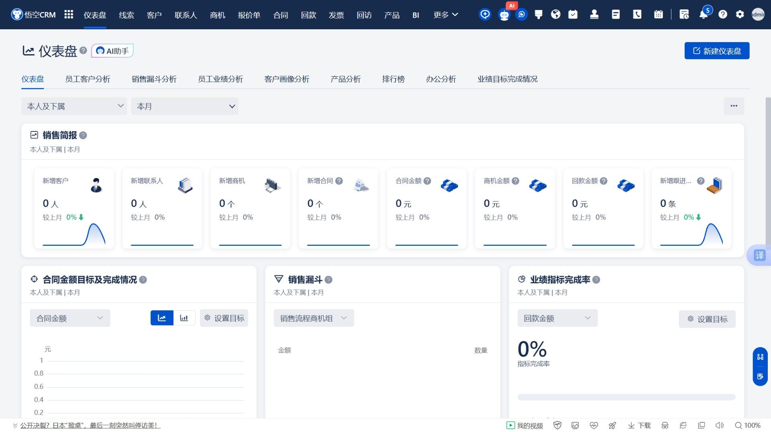Switch to bar chart view
This screenshot has width=771, height=432.
point(184,318)
